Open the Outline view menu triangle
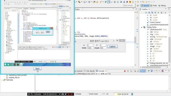Image resolution: width=171 pixels, height=96 pixels. pyautogui.click(x=169, y=13)
